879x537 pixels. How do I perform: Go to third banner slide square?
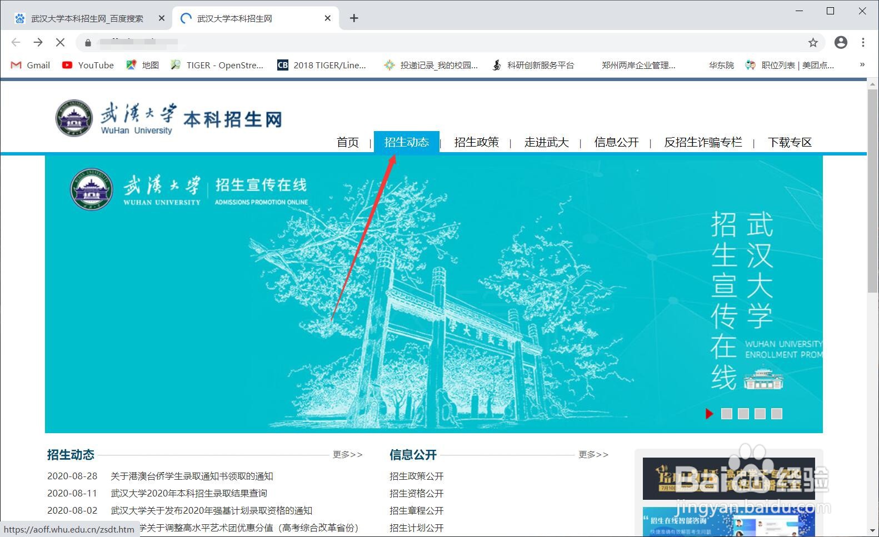pos(743,414)
